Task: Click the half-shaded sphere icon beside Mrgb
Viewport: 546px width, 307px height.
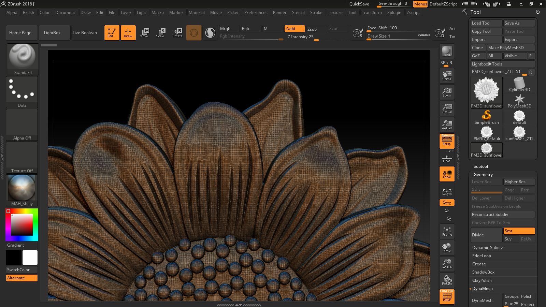Action: [210, 33]
